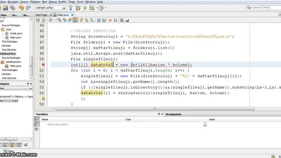Click the Clean and Build Project icon
Viewport: 281px width, 158px height.
[x=78, y=8]
